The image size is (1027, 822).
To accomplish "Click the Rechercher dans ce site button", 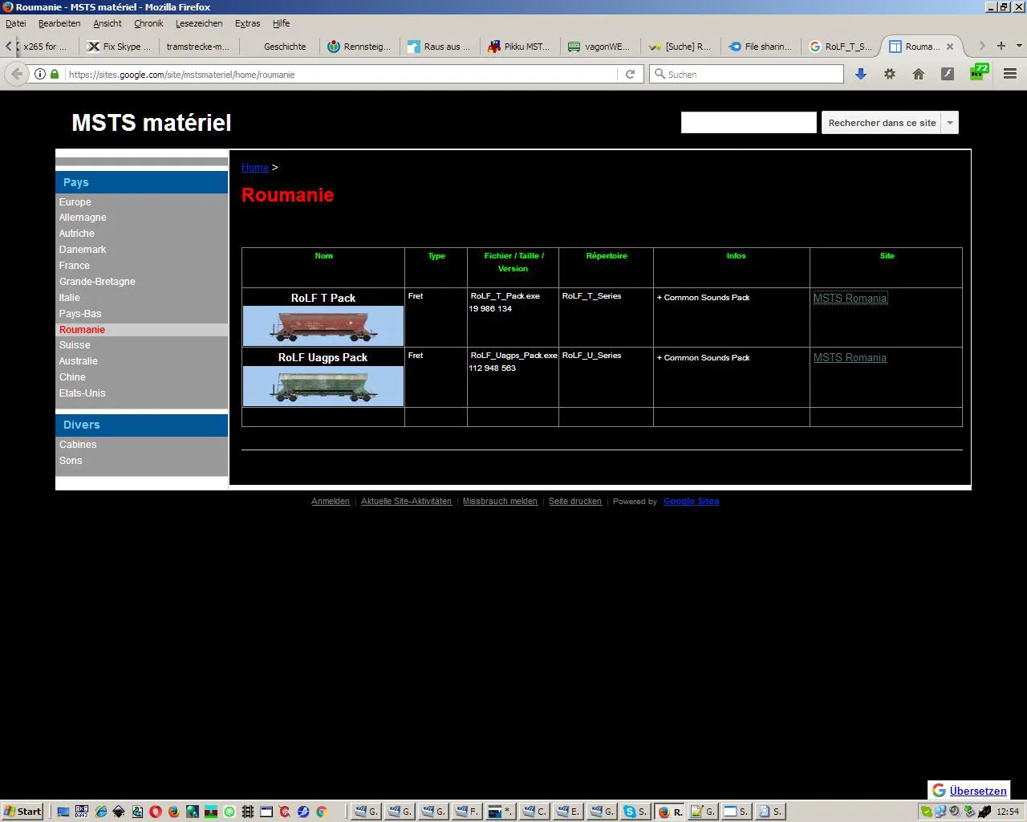I will pos(881,123).
